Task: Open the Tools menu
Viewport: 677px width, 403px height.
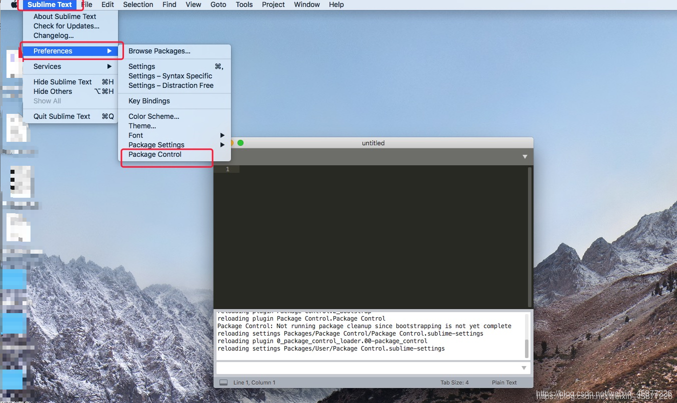Action: click(244, 4)
